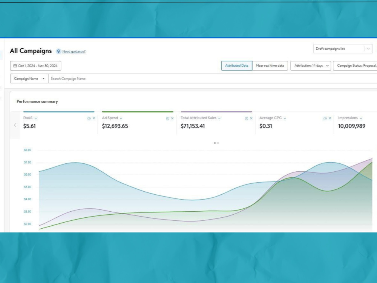Click the $5.61 RoAS value
This screenshot has height=283, width=377.
29,126
